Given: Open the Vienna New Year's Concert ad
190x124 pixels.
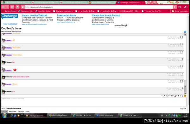Looking at the screenshot, I should coord(106,15).
